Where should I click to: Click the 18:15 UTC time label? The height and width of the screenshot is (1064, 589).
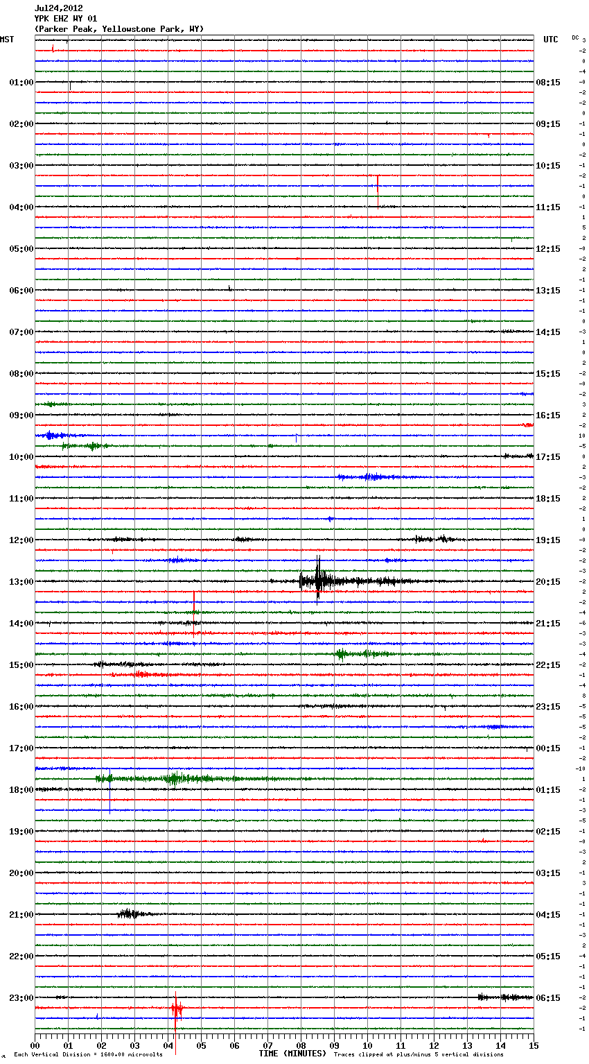click(548, 499)
